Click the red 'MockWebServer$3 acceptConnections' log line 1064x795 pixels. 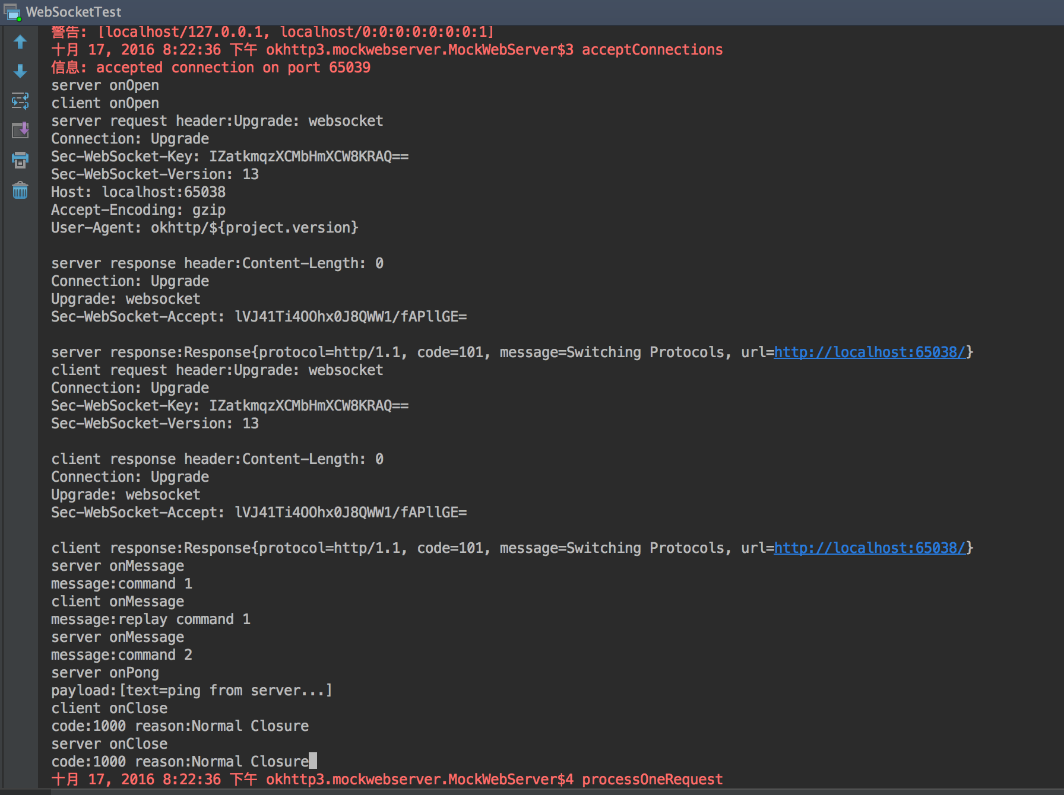coord(387,50)
